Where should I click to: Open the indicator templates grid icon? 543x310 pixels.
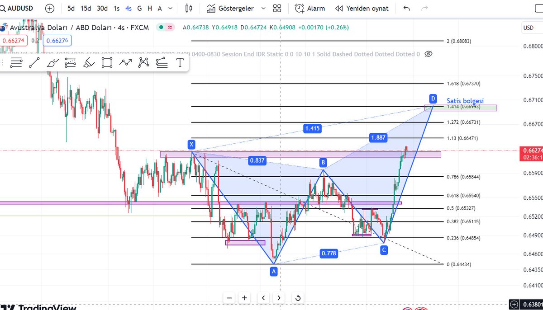coord(277,8)
